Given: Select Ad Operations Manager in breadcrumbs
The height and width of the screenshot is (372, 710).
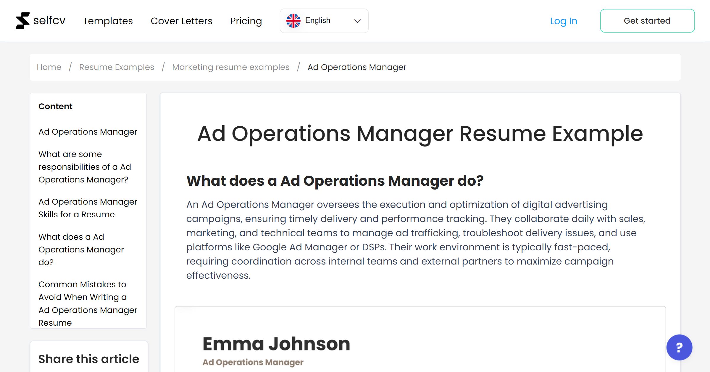Looking at the screenshot, I should [356, 67].
